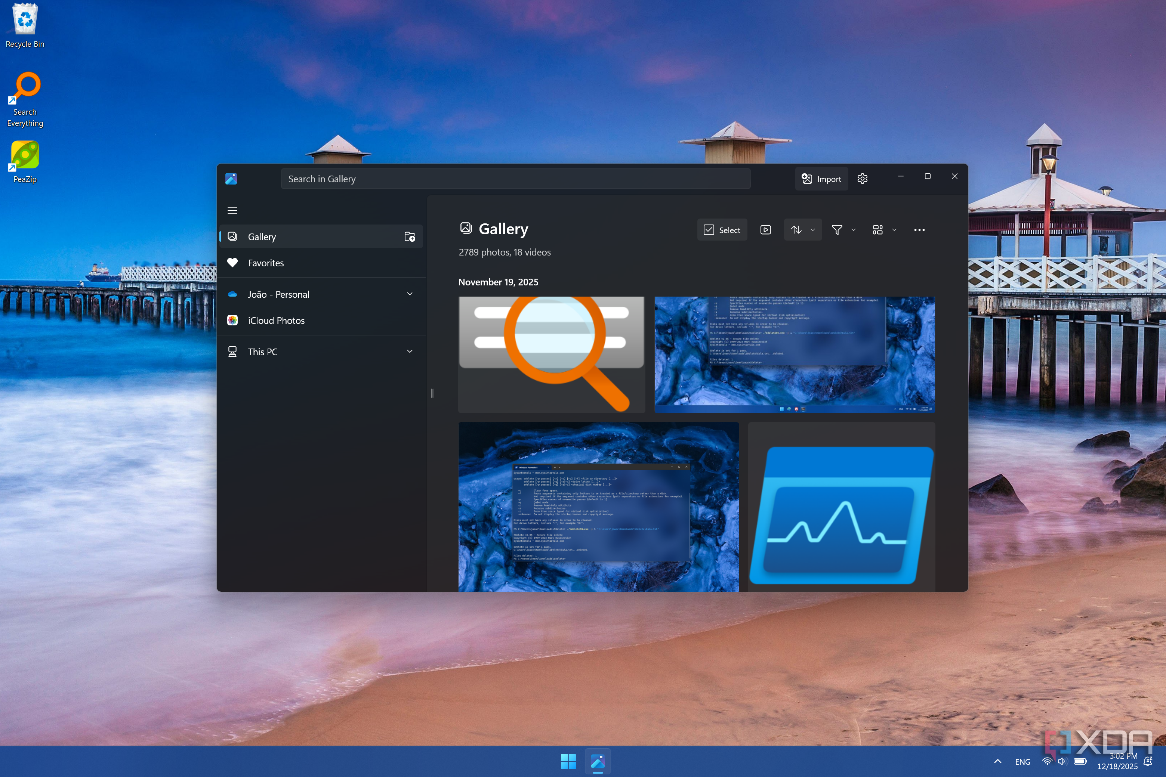1166x777 pixels.
Task: Open Photos settings gear icon
Action: pos(863,179)
